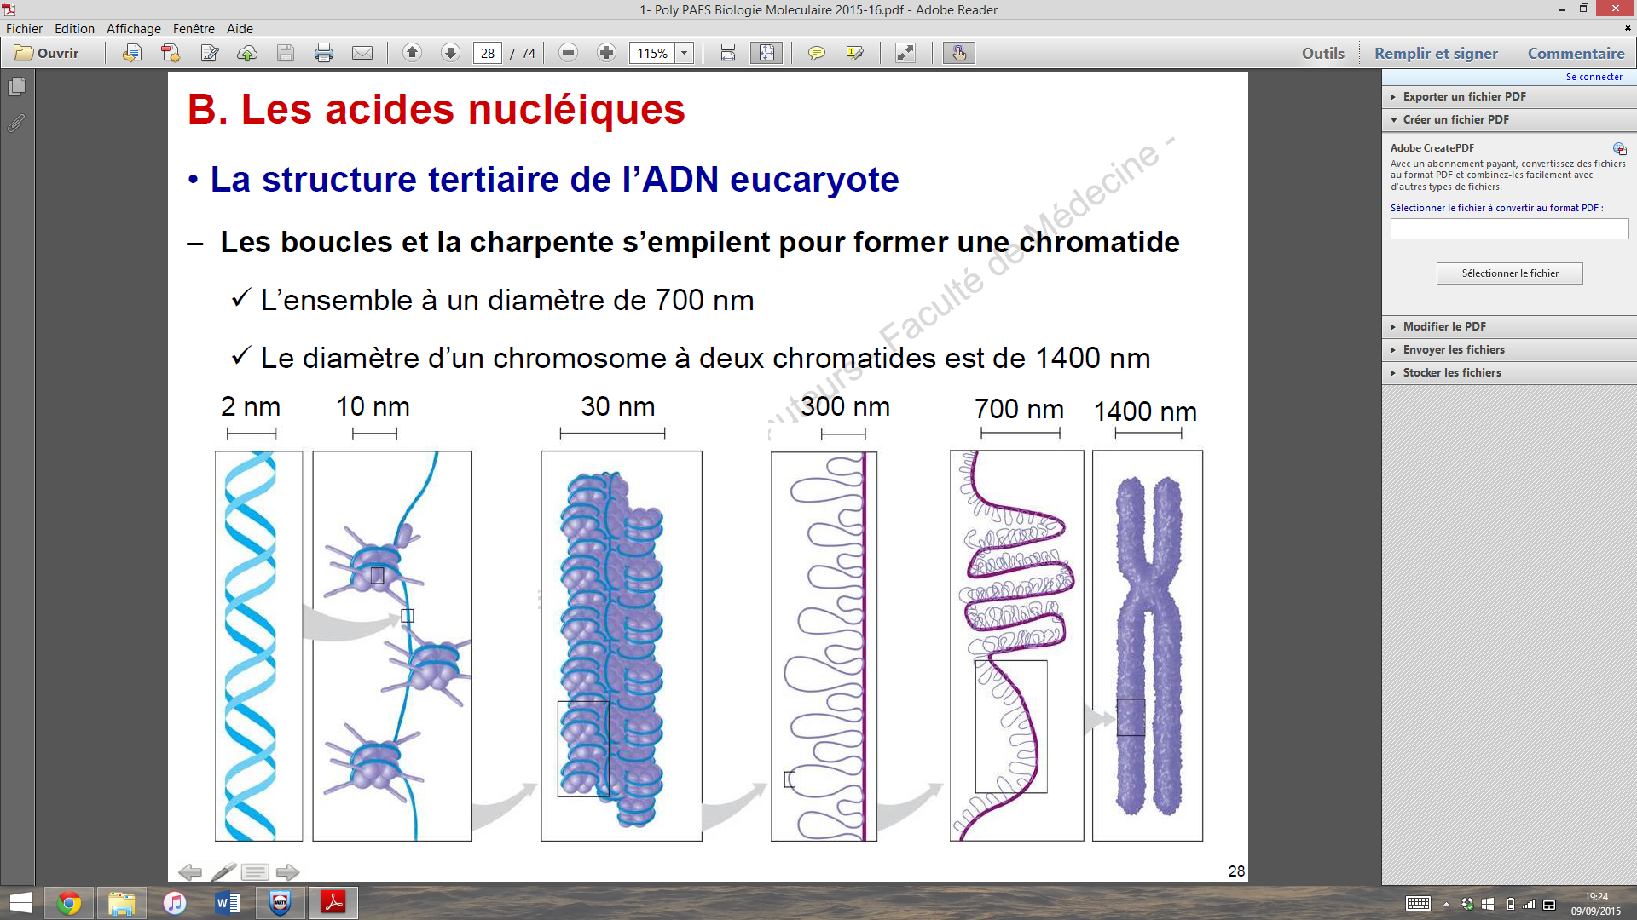Open the Outils pane tab
This screenshot has width=1637, height=920.
(1322, 53)
